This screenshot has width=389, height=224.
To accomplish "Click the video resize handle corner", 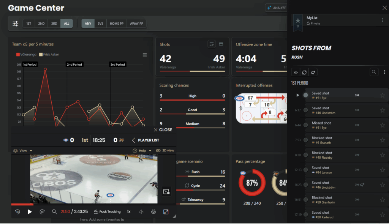I will coord(175,216).
